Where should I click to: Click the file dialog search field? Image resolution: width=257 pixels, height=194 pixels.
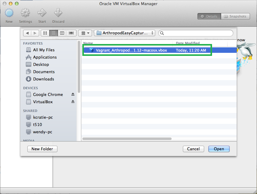(196, 33)
